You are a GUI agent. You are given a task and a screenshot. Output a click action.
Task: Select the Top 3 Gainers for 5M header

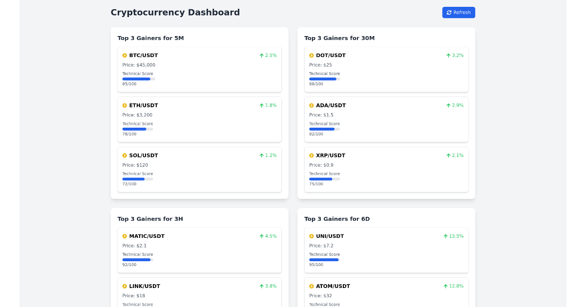pos(150,38)
